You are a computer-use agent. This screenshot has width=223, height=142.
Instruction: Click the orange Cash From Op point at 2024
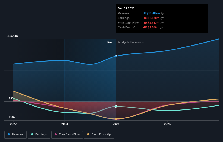pos(116,119)
